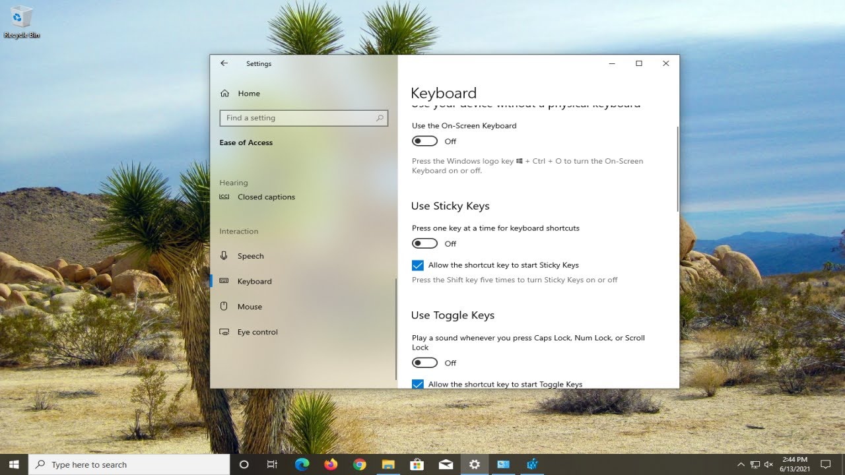Click the Type here to search box
845x475 pixels.
[129, 464]
